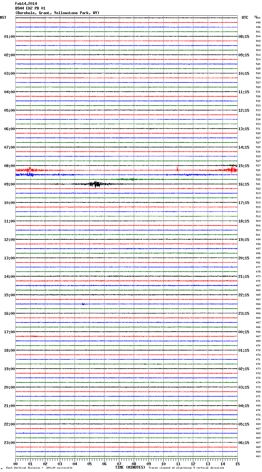This screenshot has height=472, width=262.
Task: Select the 12:00 MST time label
Action: point(10,240)
